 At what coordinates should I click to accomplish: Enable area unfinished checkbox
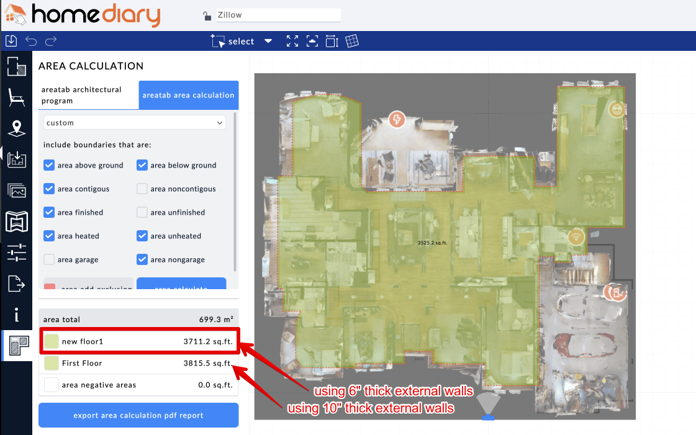142,212
